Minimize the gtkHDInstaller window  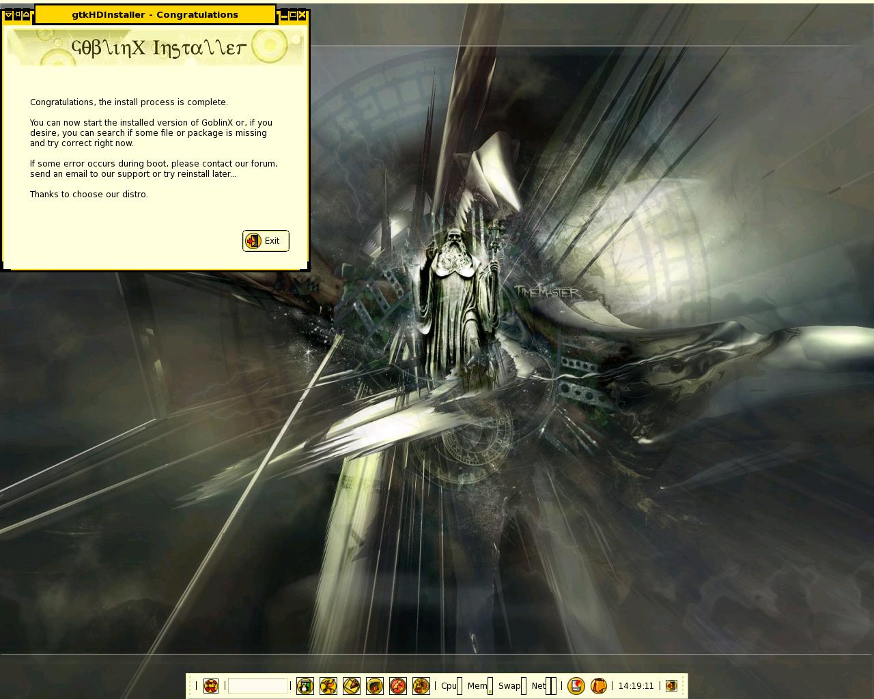(x=285, y=15)
